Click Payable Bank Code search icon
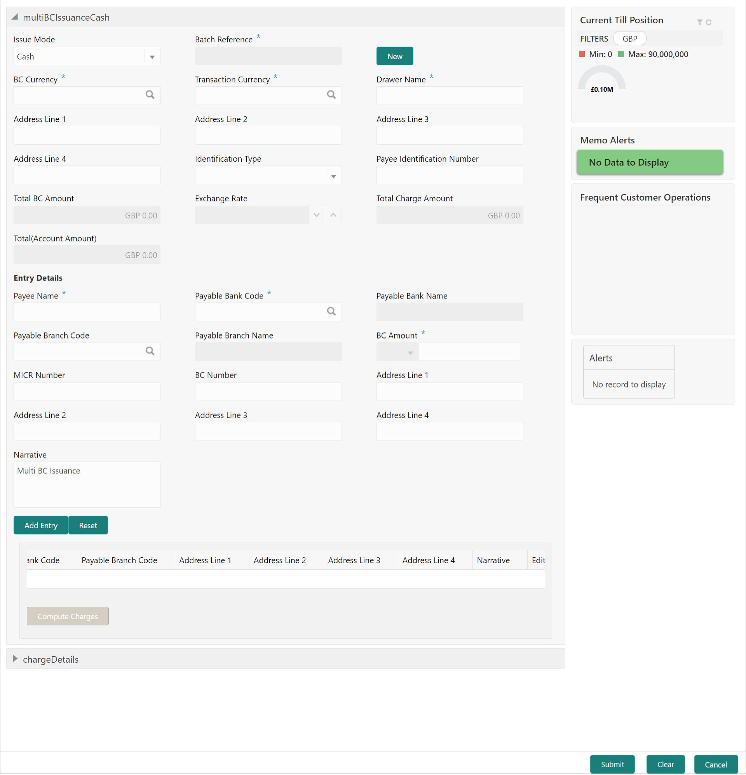 pyautogui.click(x=331, y=312)
